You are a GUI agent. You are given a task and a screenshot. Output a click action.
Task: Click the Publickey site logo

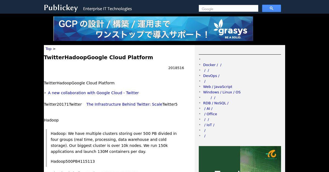pos(61,8)
